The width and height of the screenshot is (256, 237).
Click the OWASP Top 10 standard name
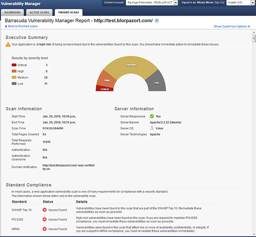point(21,210)
